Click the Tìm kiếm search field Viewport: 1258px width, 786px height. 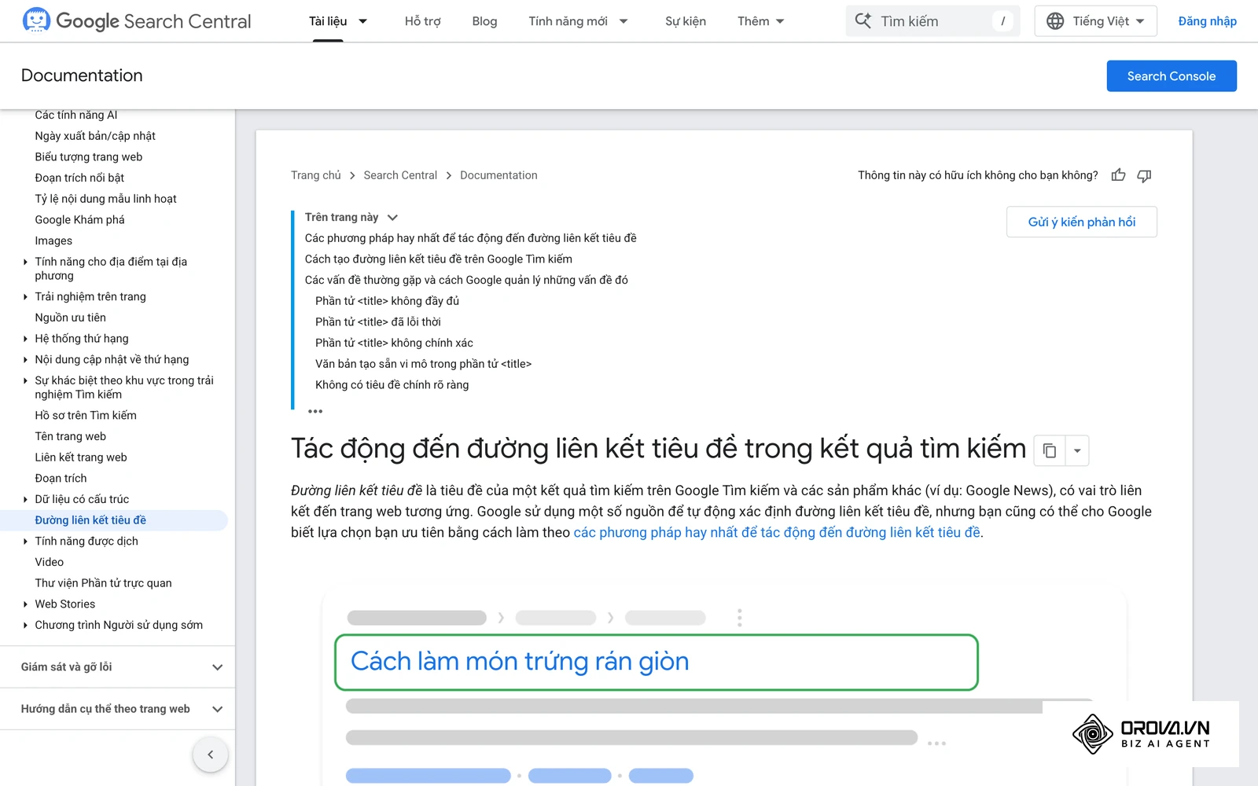click(x=932, y=21)
